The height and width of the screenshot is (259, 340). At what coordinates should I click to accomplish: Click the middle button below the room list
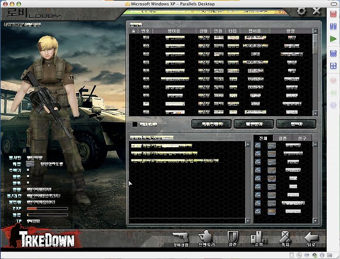[x=254, y=124]
